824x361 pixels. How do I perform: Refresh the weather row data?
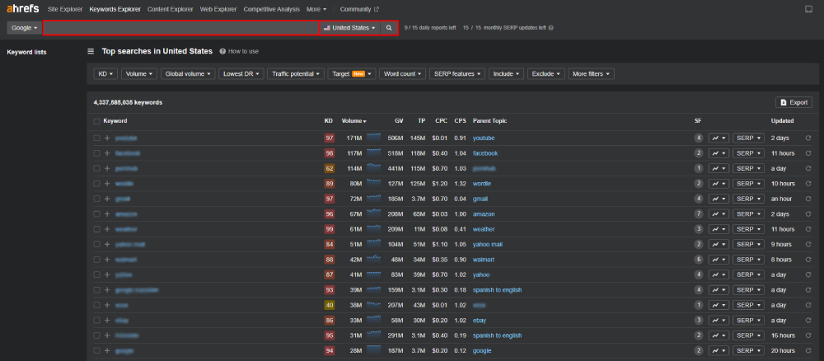point(808,230)
